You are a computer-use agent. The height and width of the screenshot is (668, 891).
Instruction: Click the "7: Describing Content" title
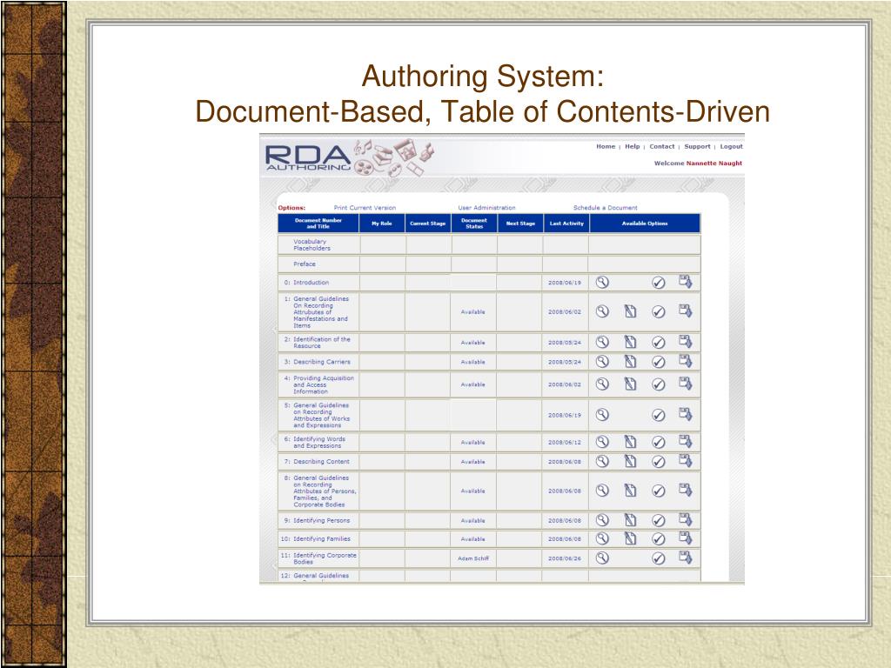tap(317, 462)
